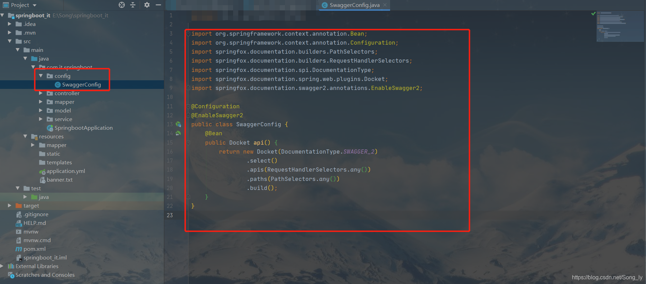Open the Project view dropdown

click(x=34, y=5)
